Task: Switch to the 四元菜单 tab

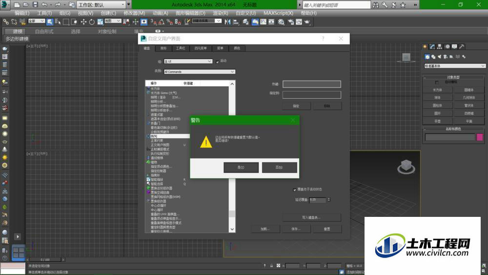Action: click(x=201, y=48)
